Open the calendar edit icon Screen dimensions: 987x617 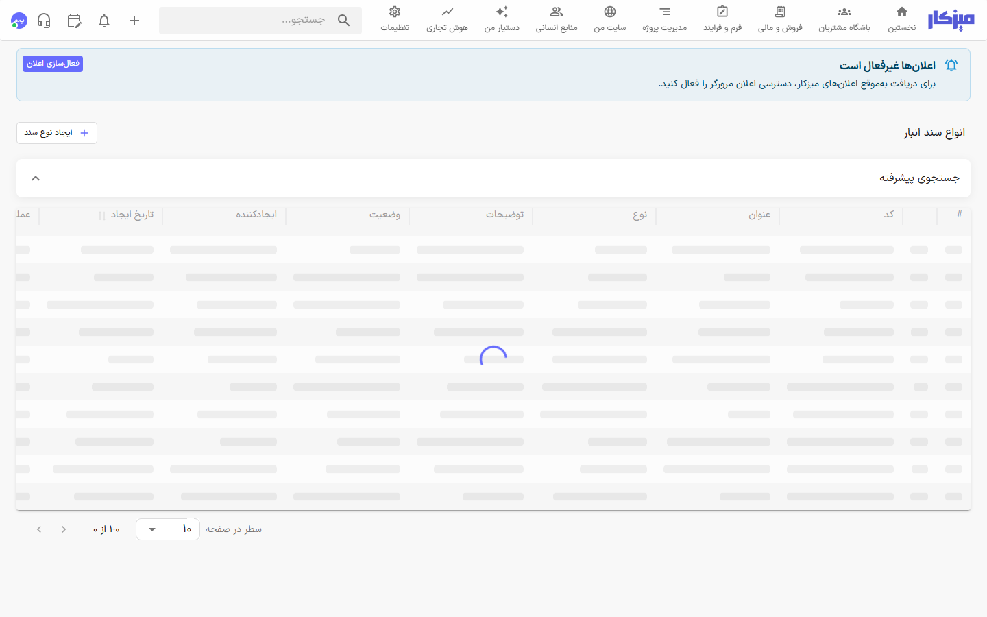(74, 21)
